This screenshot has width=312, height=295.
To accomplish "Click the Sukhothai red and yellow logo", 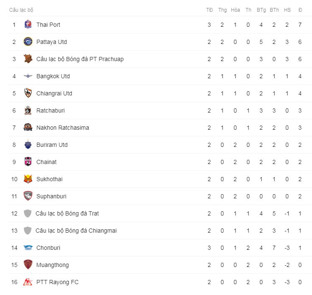I will [x=28, y=179].
